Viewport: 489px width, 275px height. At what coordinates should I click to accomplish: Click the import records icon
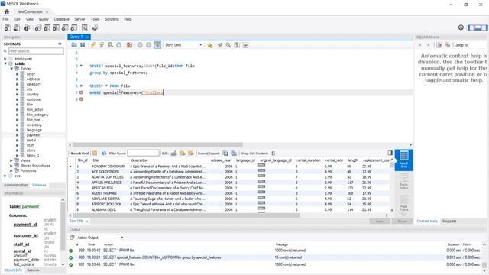coord(234,154)
